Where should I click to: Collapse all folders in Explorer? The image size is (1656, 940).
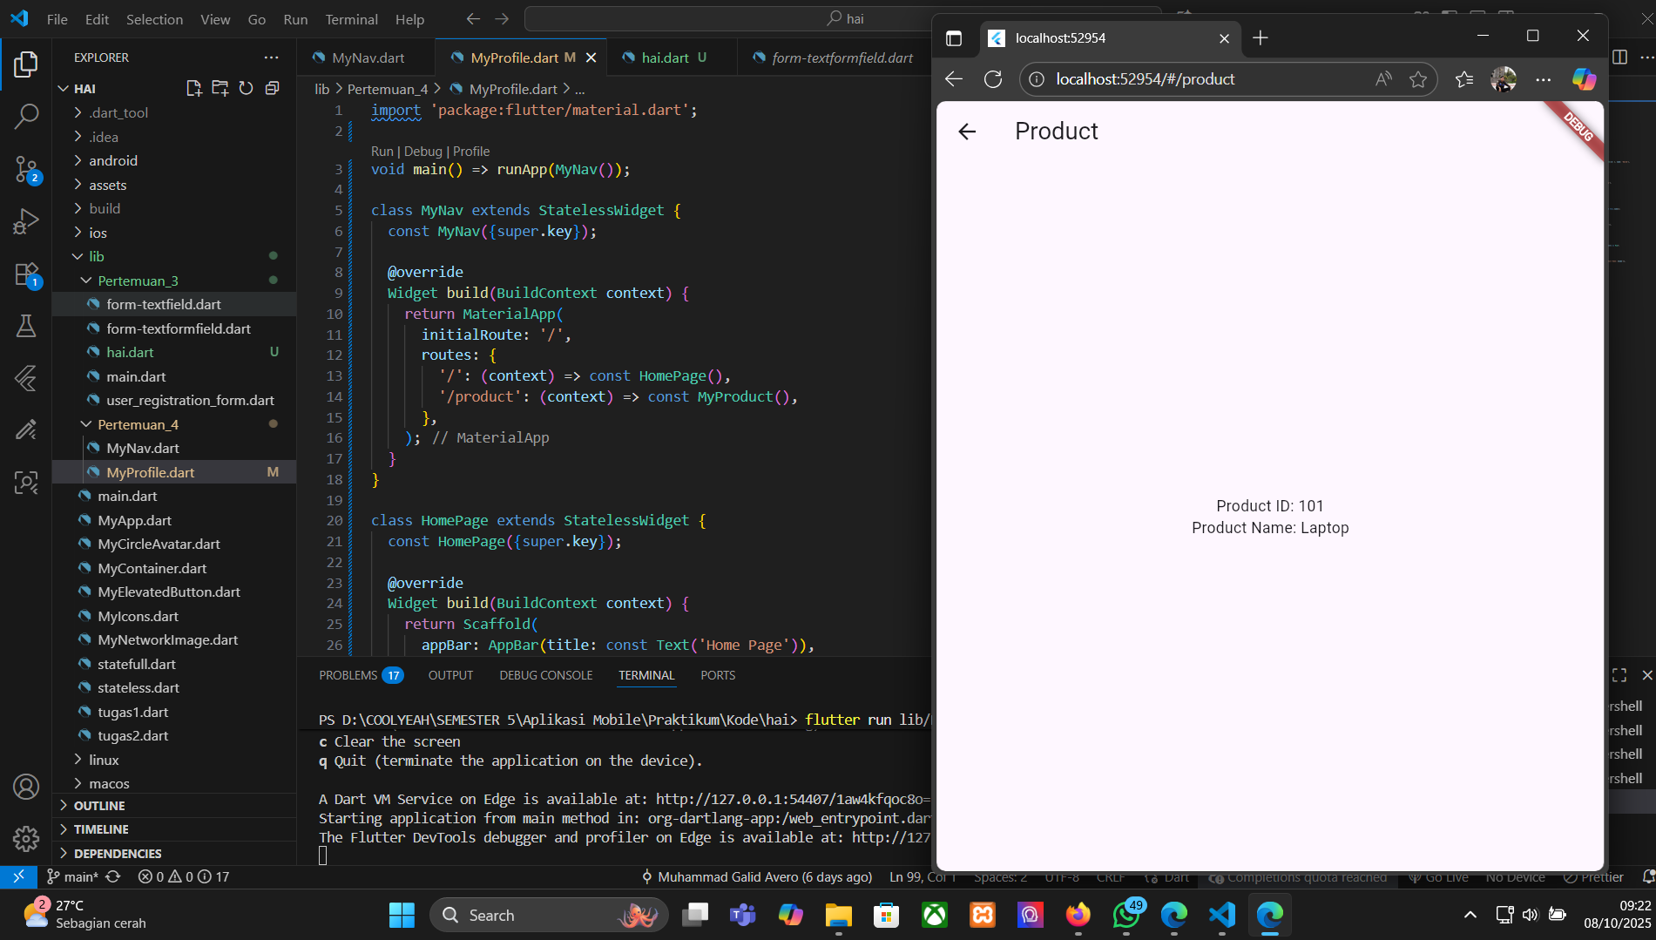[273, 88]
